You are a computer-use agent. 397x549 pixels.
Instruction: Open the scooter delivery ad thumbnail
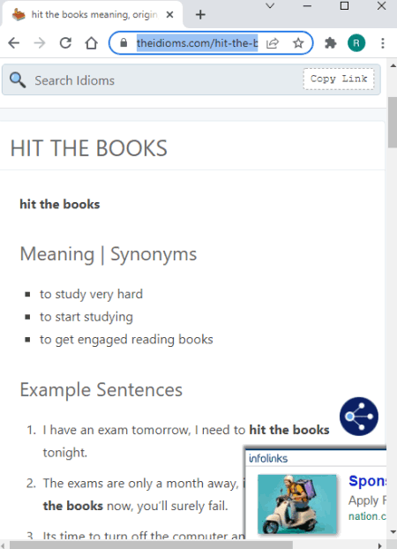(297, 504)
